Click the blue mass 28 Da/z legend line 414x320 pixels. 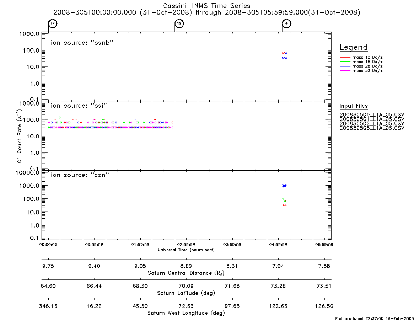[345, 66]
